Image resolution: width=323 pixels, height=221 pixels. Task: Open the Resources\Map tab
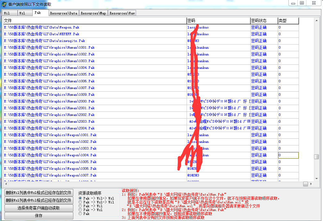tap(93, 13)
